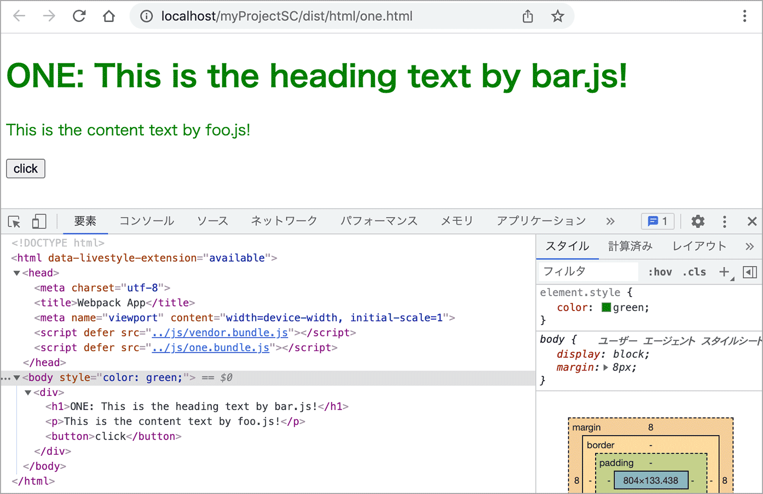This screenshot has height=494, width=763.
Task: Click the paragraph text by foo.js
Action: pyautogui.click(x=128, y=130)
